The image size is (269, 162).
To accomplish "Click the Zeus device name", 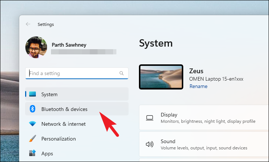I will (x=196, y=71).
